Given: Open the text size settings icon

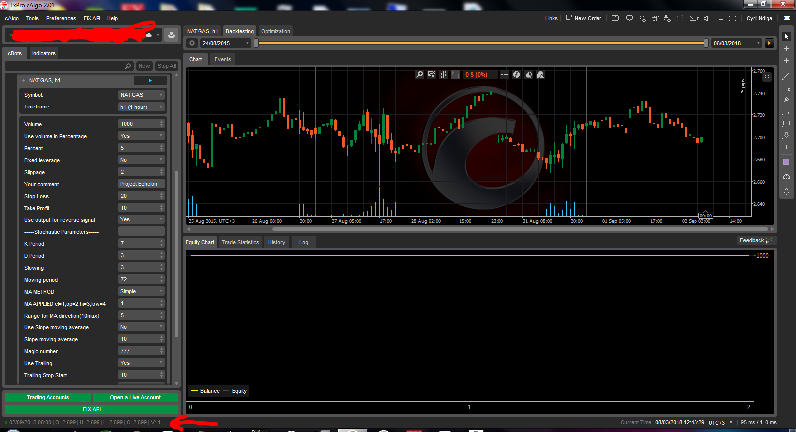Looking at the screenshot, I should click(655, 18).
